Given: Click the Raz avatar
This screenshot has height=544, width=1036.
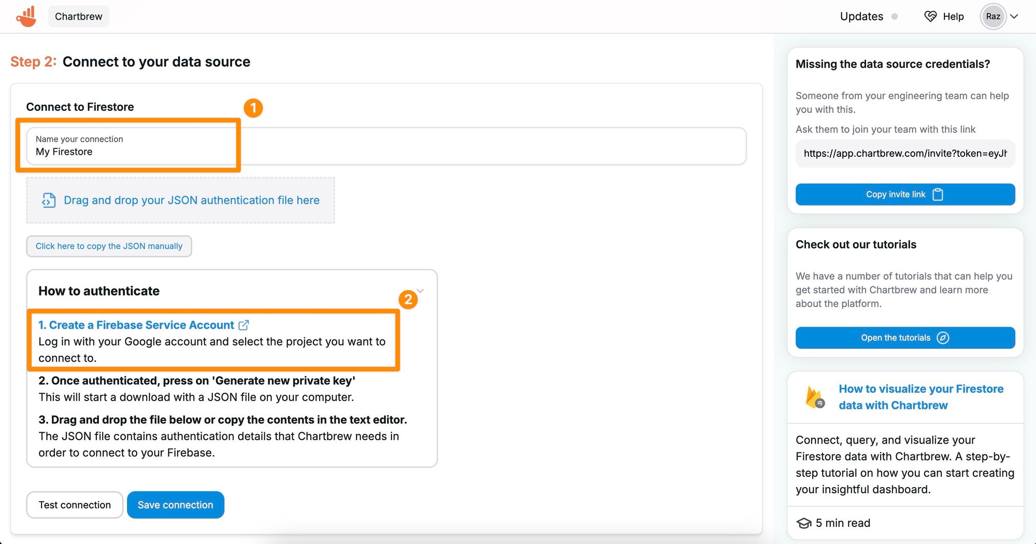Looking at the screenshot, I should (993, 17).
